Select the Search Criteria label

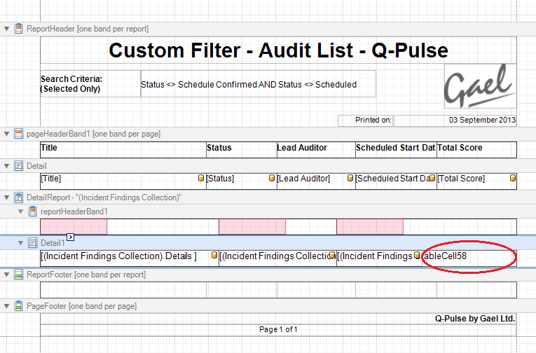coord(90,84)
